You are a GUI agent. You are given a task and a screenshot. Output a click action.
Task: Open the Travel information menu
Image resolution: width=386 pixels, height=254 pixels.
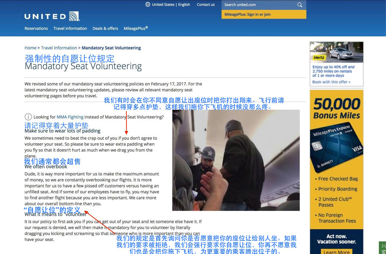(70, 28)
